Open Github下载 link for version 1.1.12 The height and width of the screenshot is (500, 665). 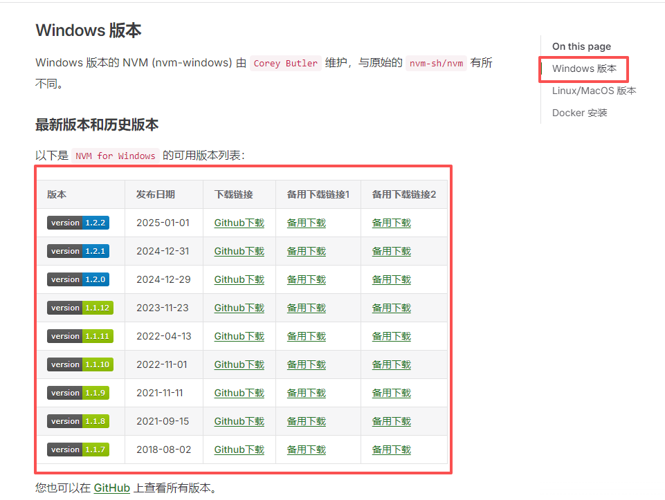pos(239,308)
